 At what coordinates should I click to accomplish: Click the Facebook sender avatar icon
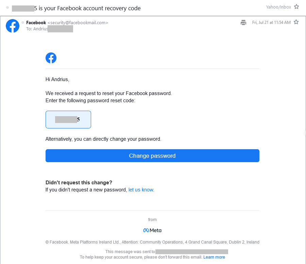point(13,26)
